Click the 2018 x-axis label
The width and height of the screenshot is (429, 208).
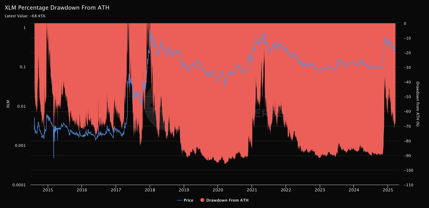150,190
